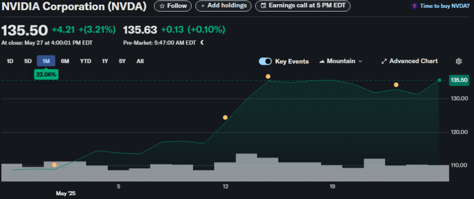Switch chart range to 1D

pyautogui.click(x=10, y=61)
